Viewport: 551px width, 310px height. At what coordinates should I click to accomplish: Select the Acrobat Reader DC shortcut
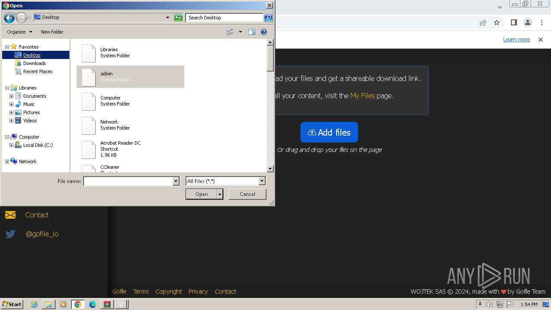click(x=130, y=149)
